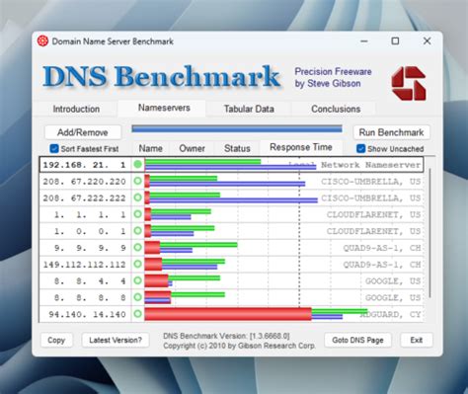Viewport: 468px width, 394px height.
Task: Open the Conclusions tab
Action: coord(336,109)
